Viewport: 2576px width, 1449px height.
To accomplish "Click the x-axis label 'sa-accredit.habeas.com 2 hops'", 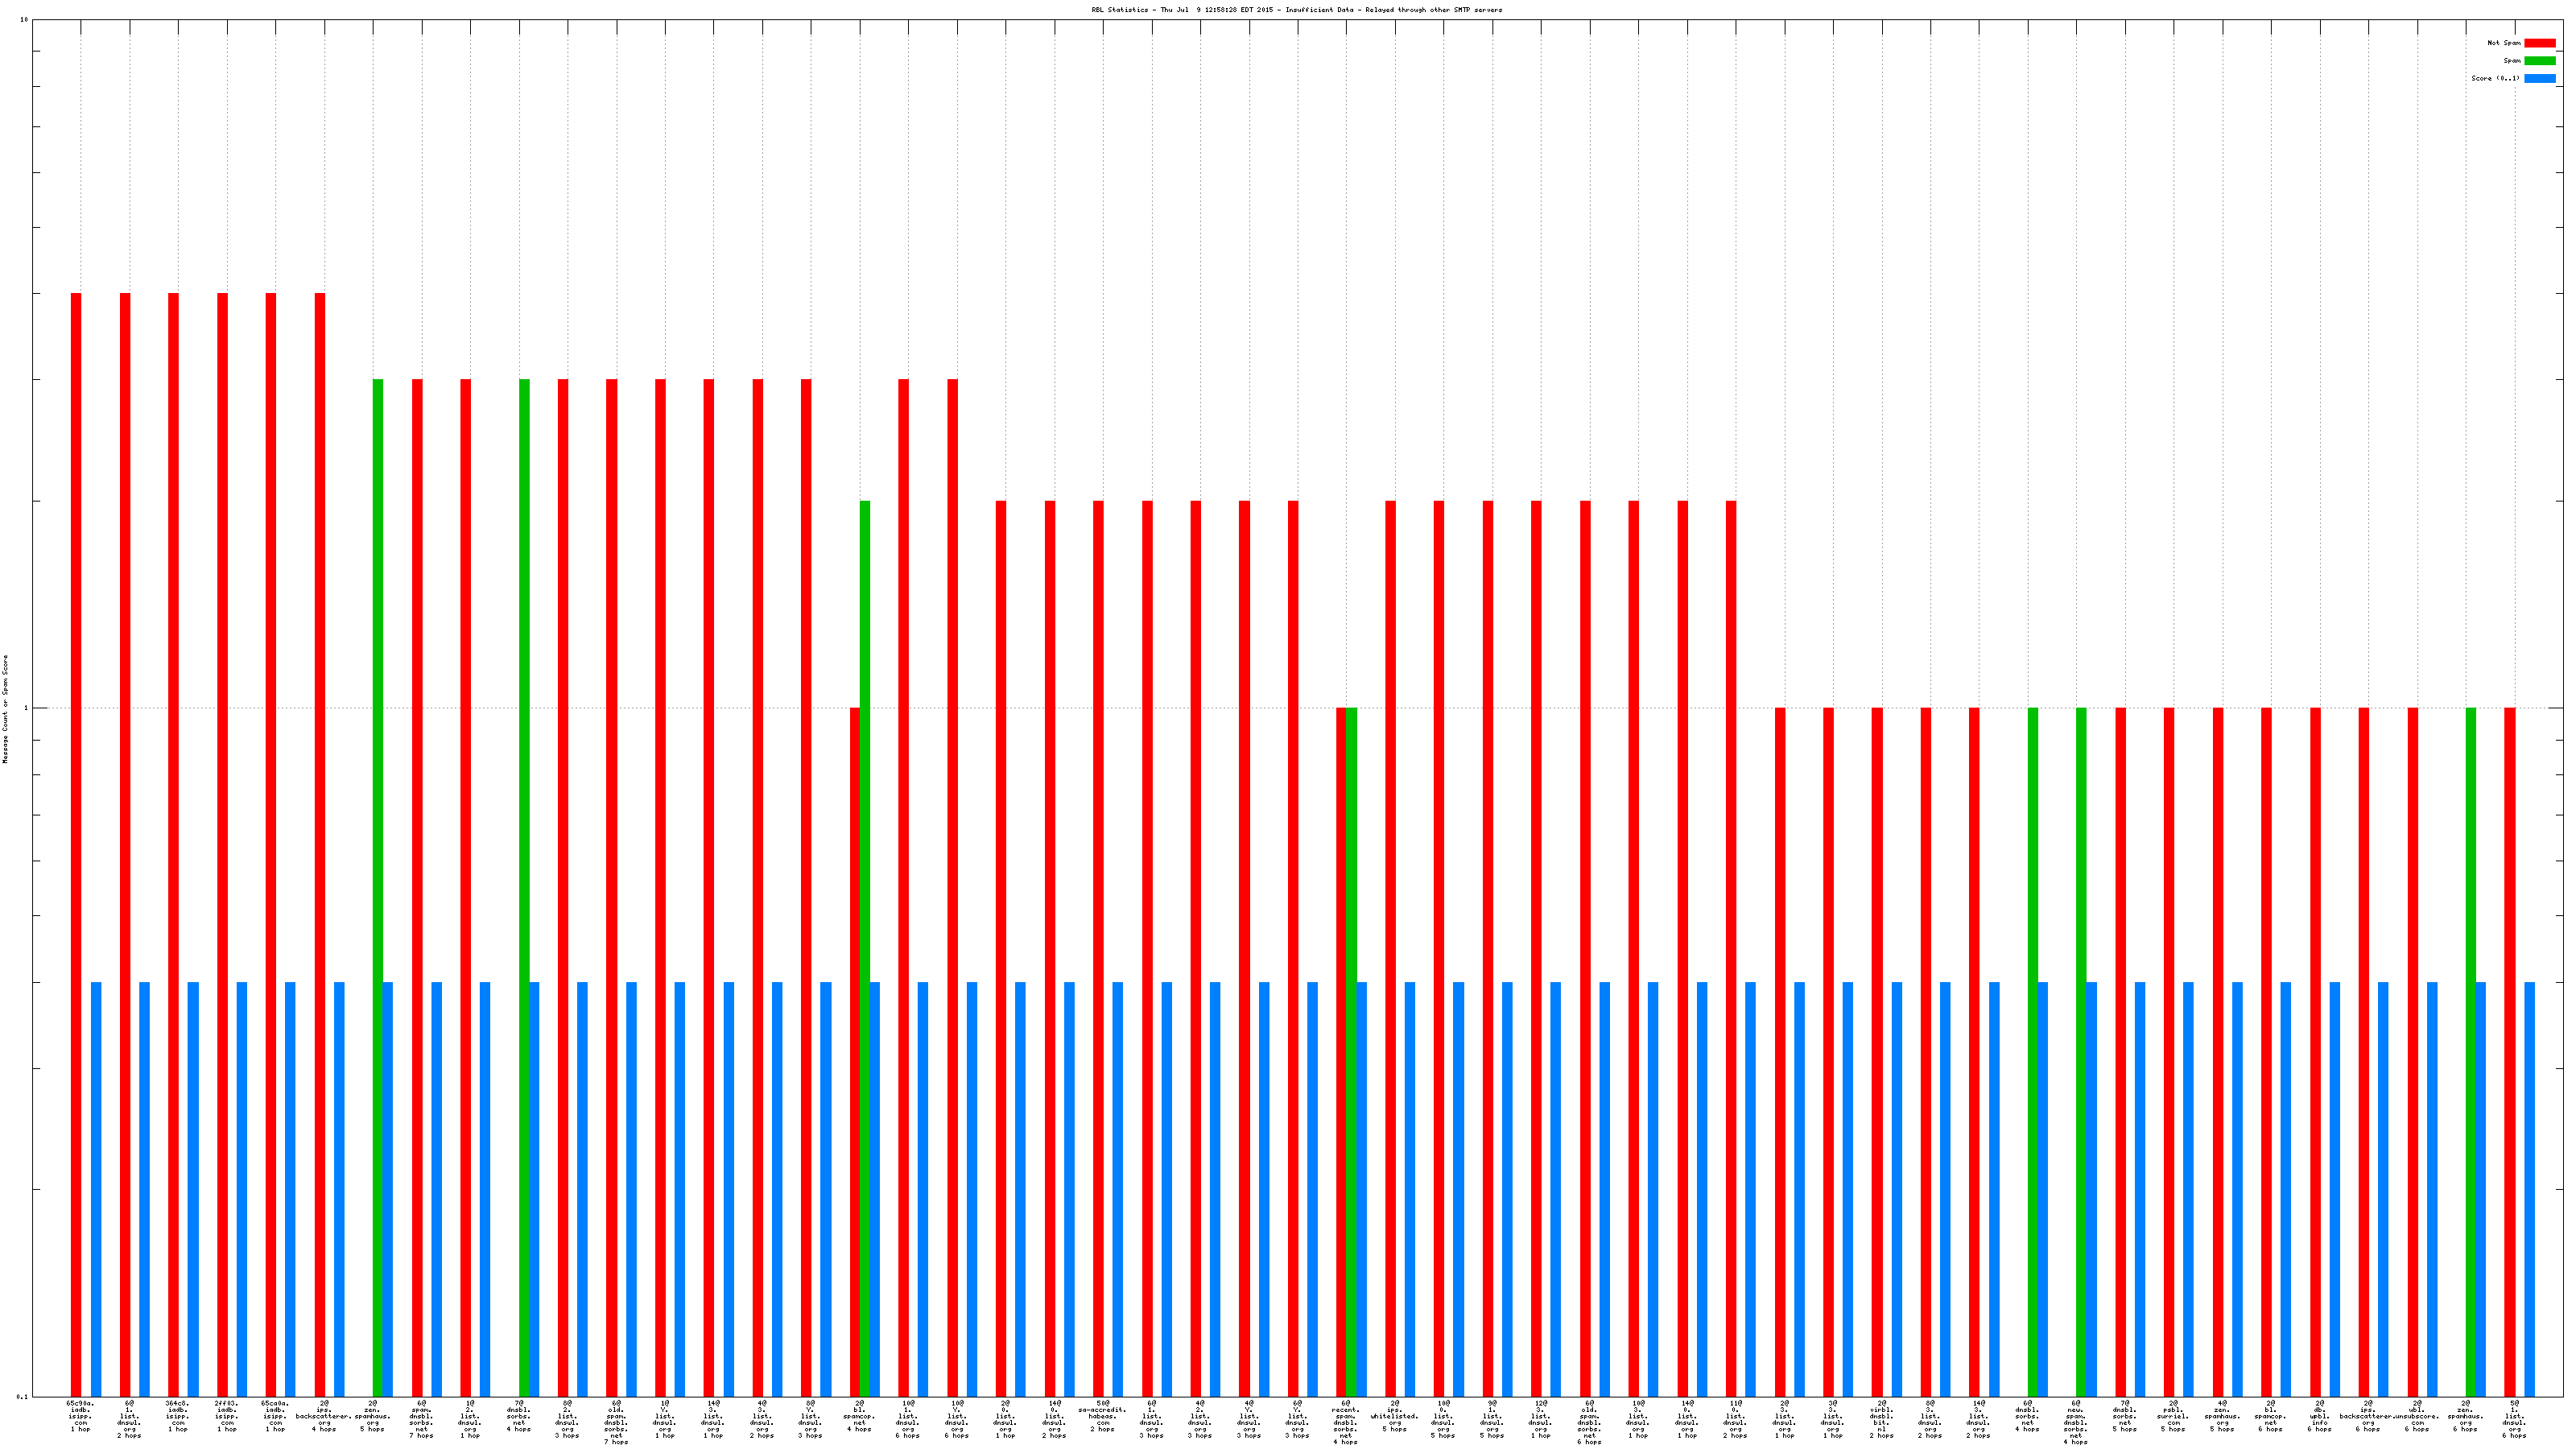I will click(x=1102, y=1417).
